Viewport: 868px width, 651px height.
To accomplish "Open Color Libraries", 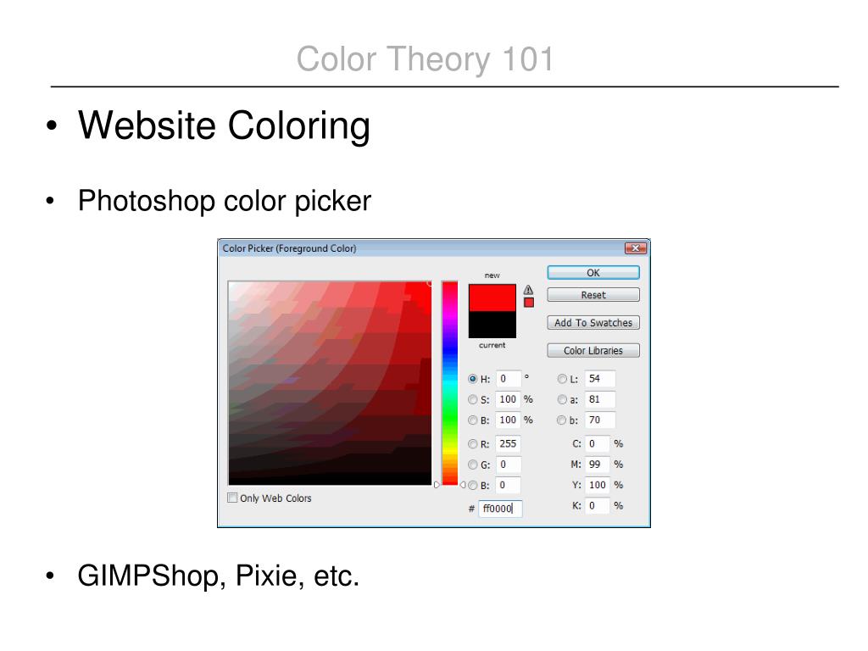I will pyautogui.click(x=593, y=350).
